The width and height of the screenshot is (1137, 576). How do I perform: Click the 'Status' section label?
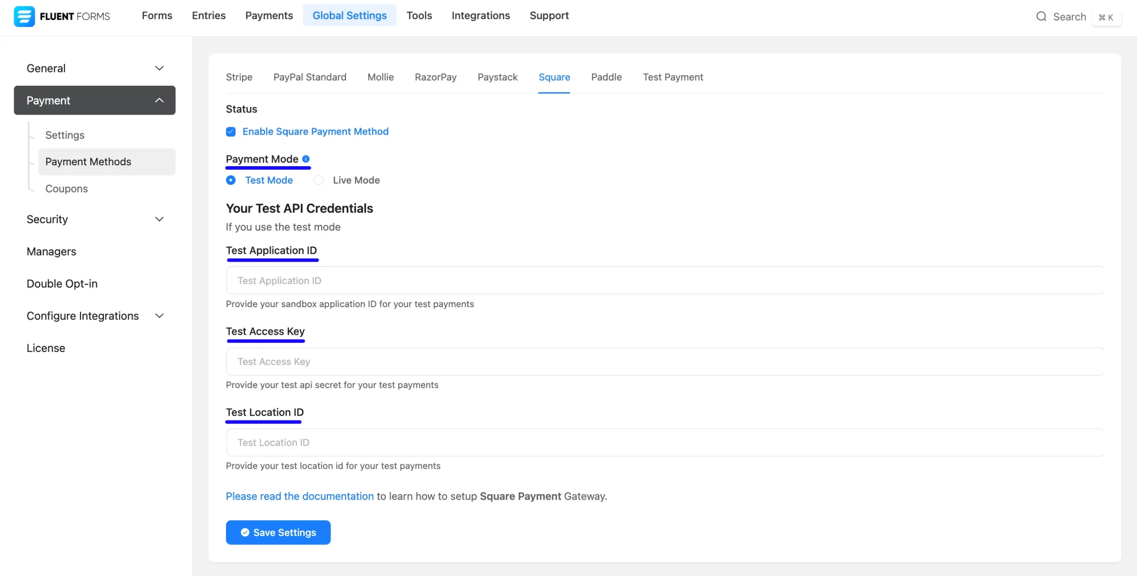click(242, 109)
